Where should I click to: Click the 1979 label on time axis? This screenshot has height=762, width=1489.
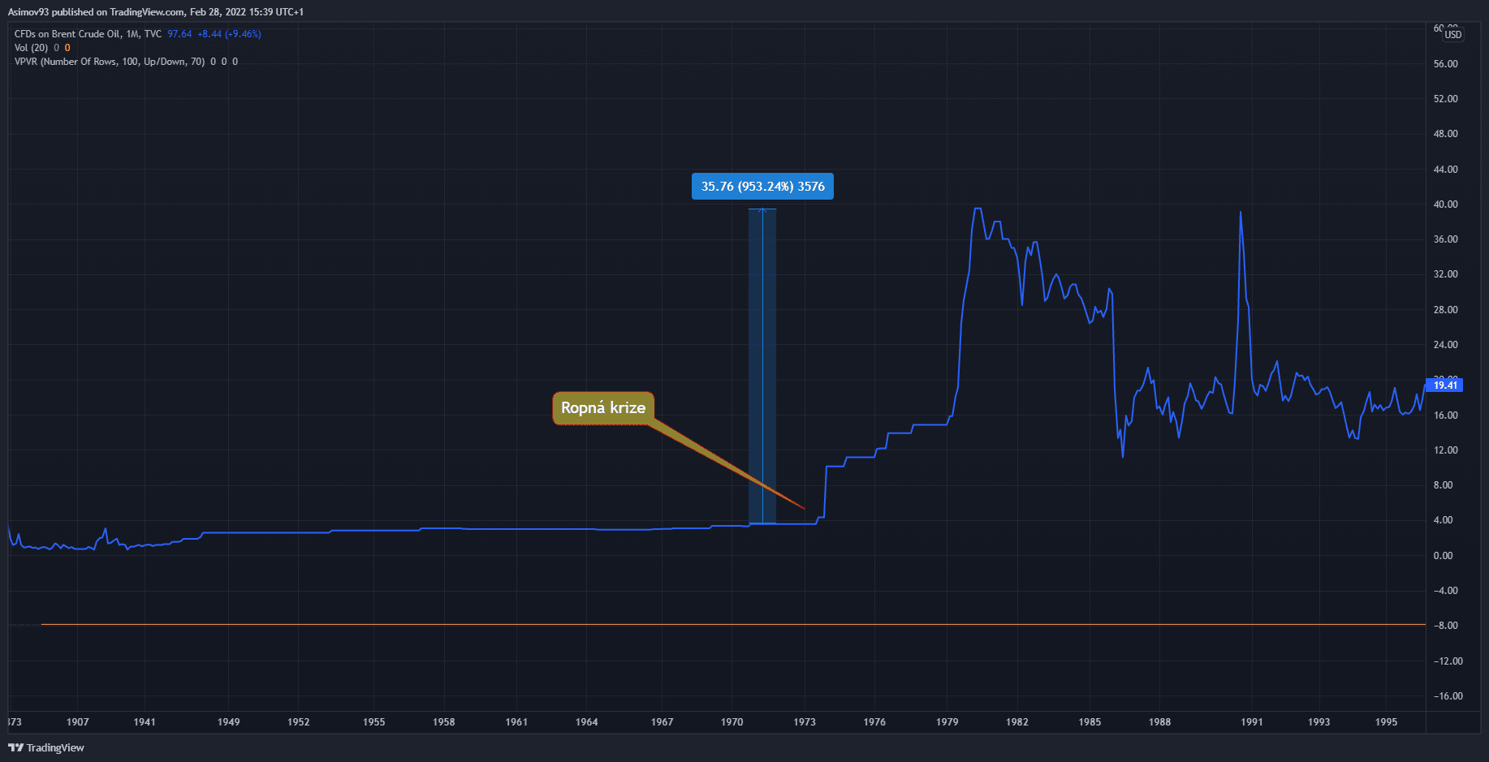click(x=947, y=721)
